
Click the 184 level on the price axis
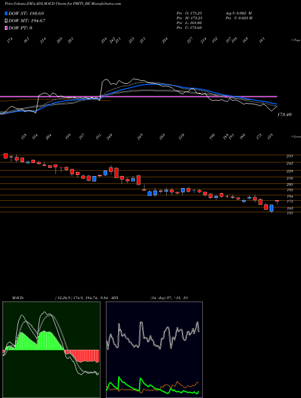pyautogui.click(x=290, y=197)
